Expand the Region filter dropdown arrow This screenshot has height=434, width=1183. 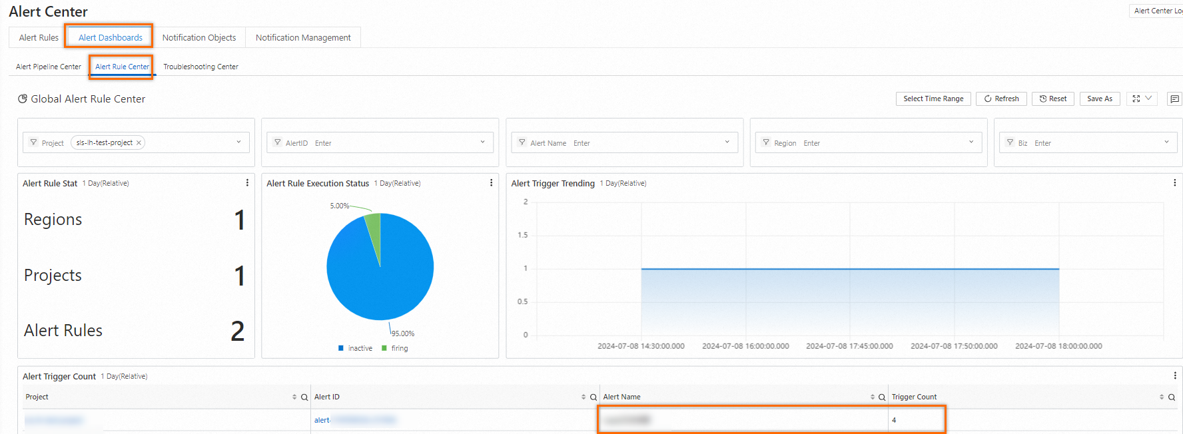[x=971, y=142]
